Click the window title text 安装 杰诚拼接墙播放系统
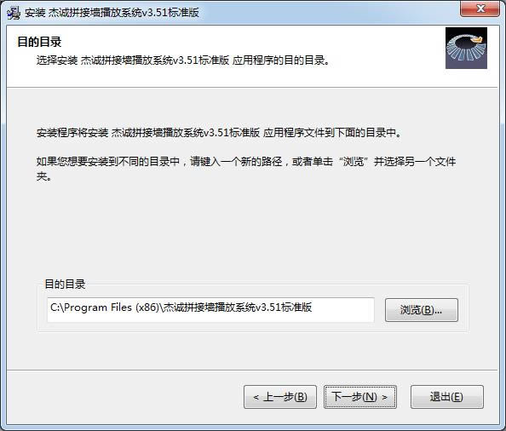This screenshot has width=506, height=431. (x=112, y=13)
